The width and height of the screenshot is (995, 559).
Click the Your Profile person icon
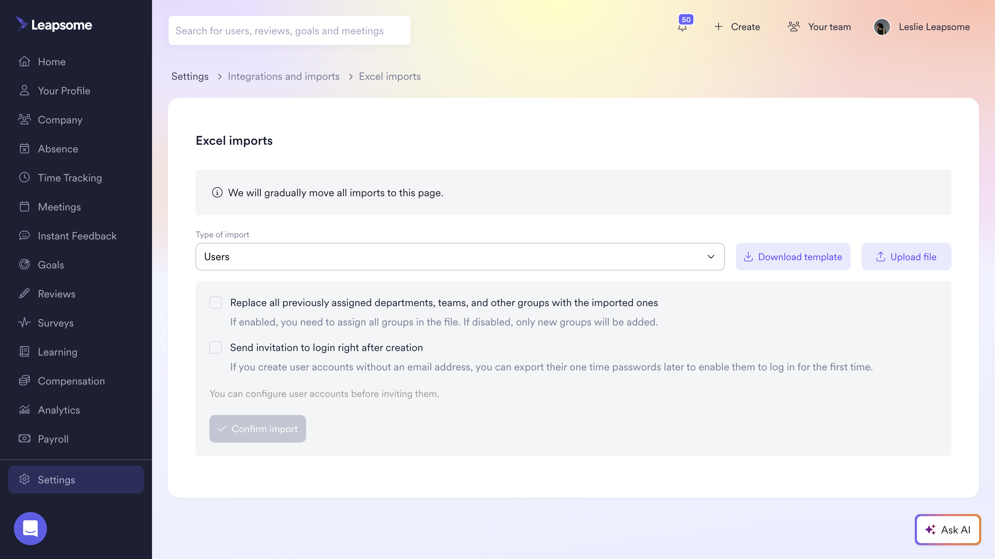[x=24, y=91]
